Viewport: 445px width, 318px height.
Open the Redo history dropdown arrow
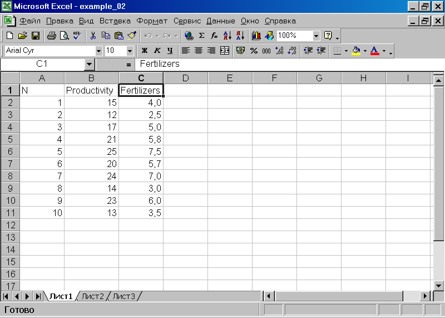point(176,36)
